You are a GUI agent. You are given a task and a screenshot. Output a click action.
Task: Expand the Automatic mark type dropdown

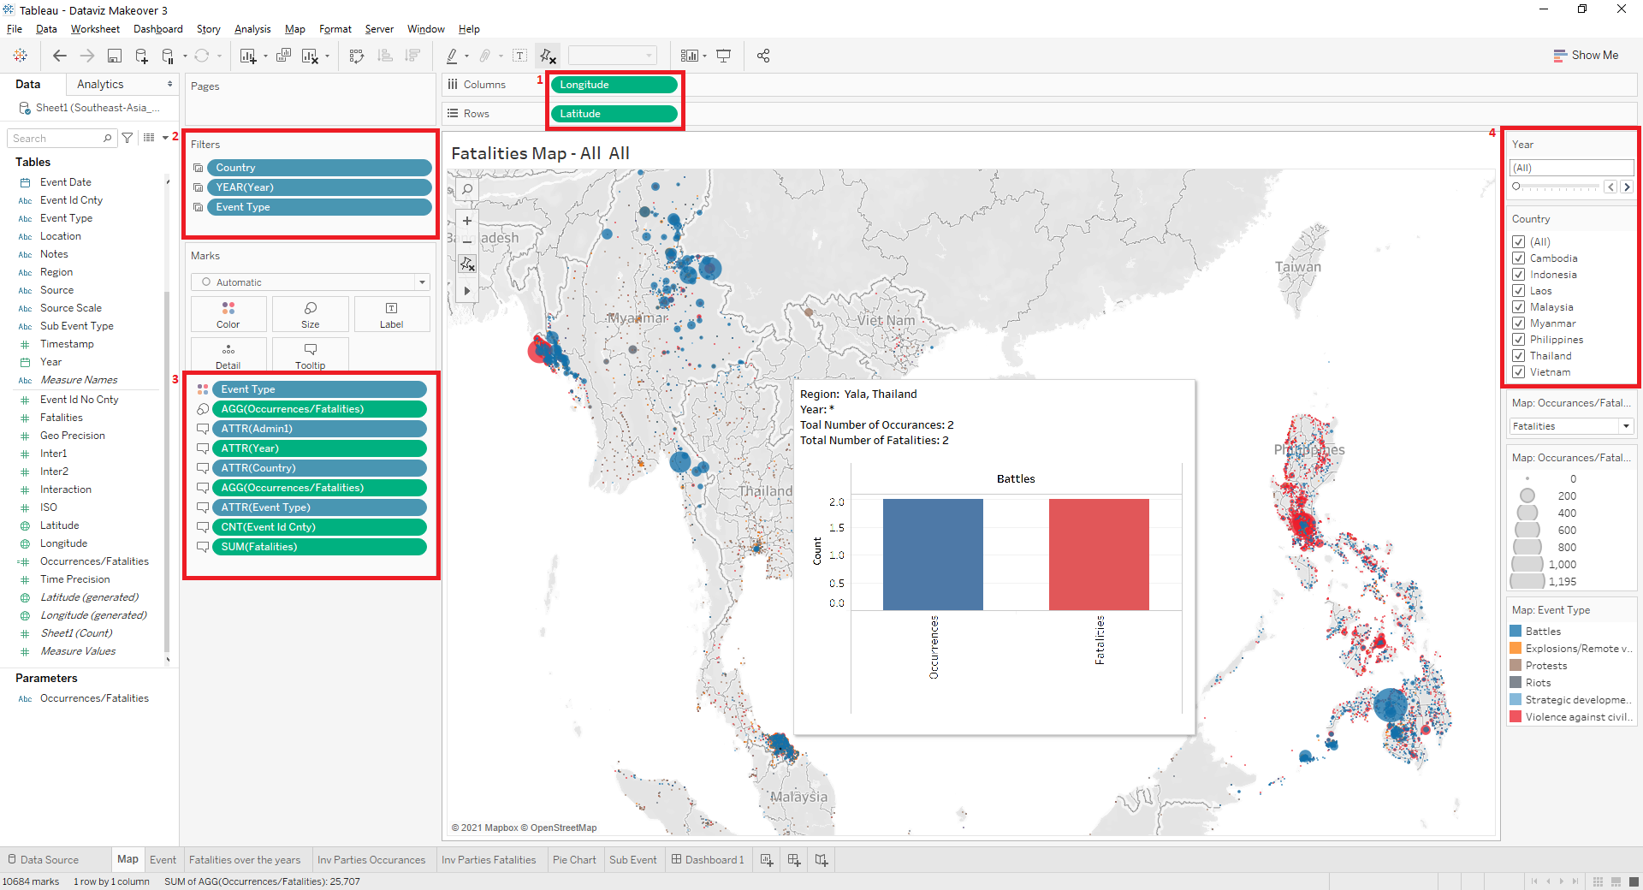pyautogui.click(x=422, y=282)
